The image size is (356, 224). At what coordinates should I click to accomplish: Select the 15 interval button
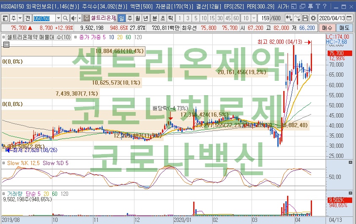[212, 18]
